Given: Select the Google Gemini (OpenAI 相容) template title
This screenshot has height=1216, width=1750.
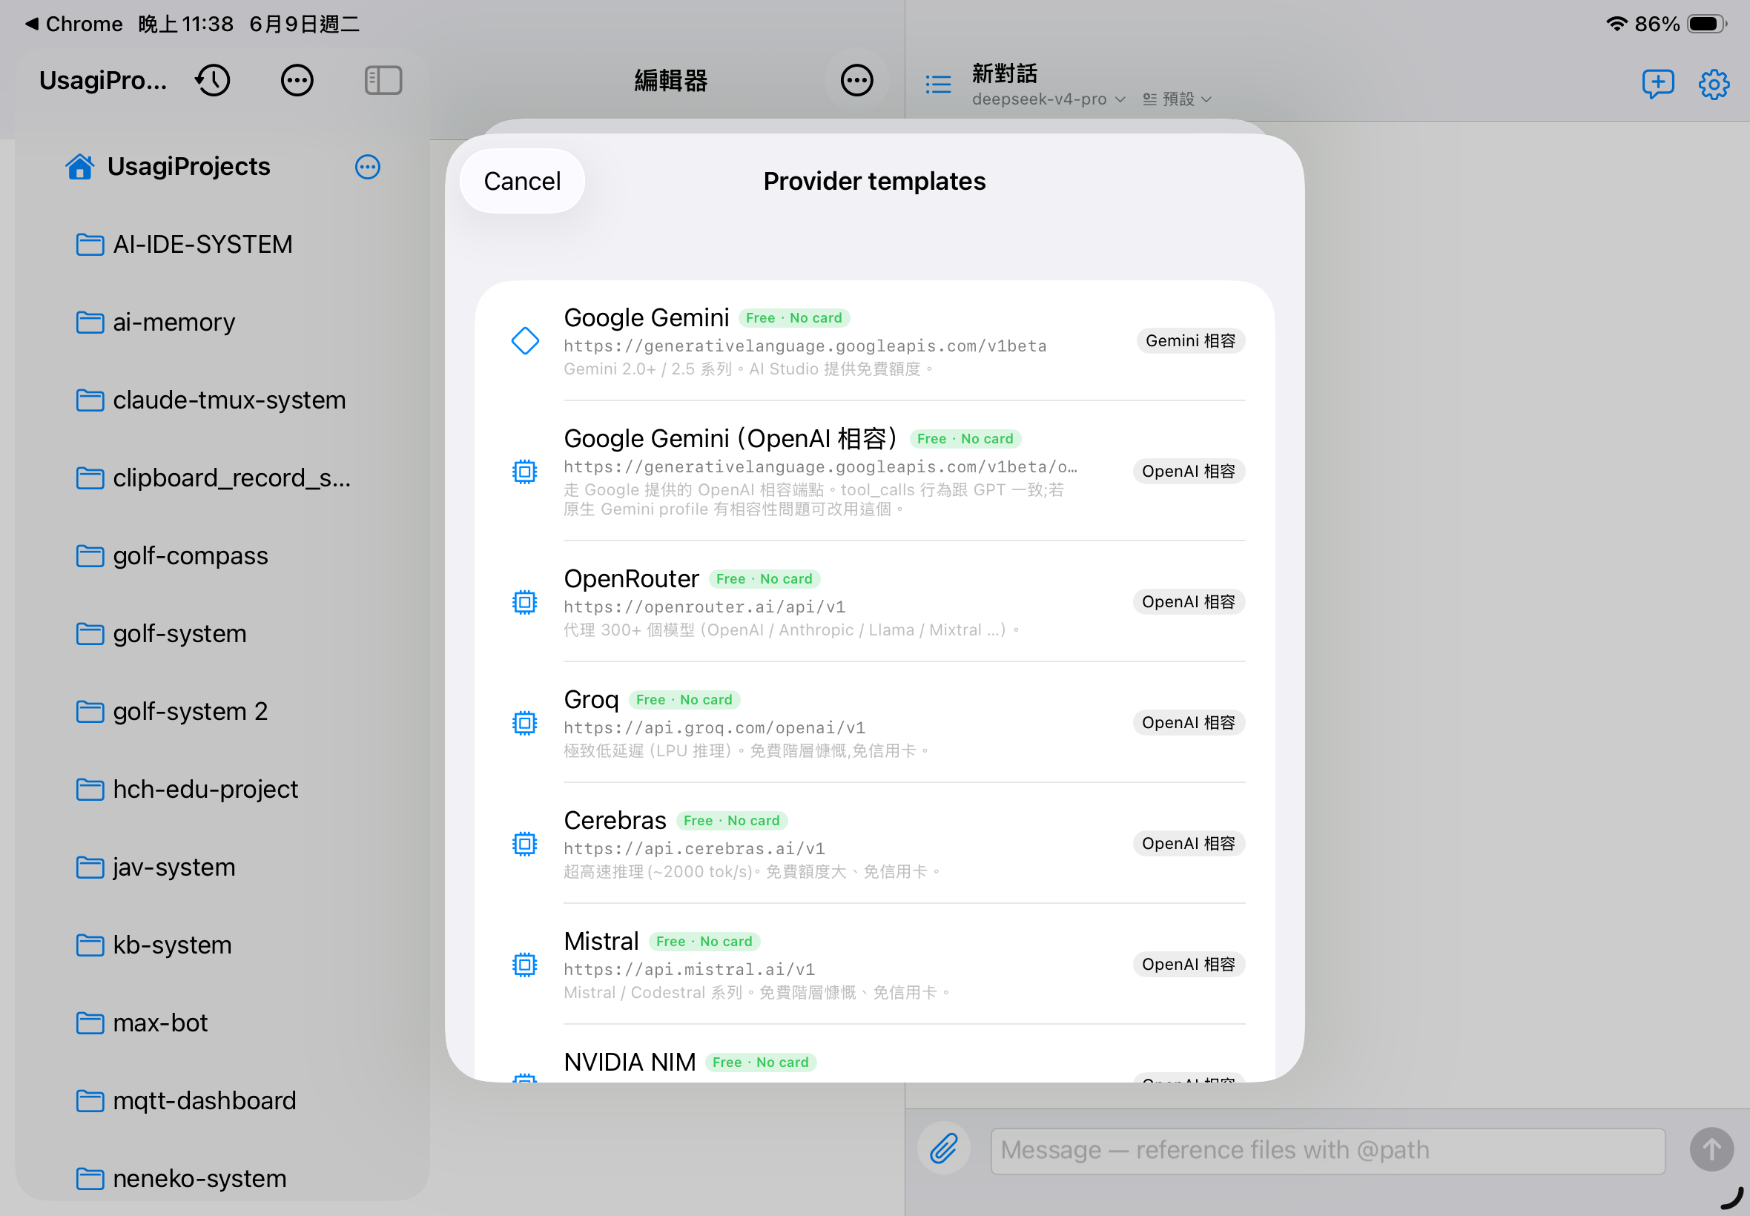Looking at the screenshot, I should (x=730, y=439).
